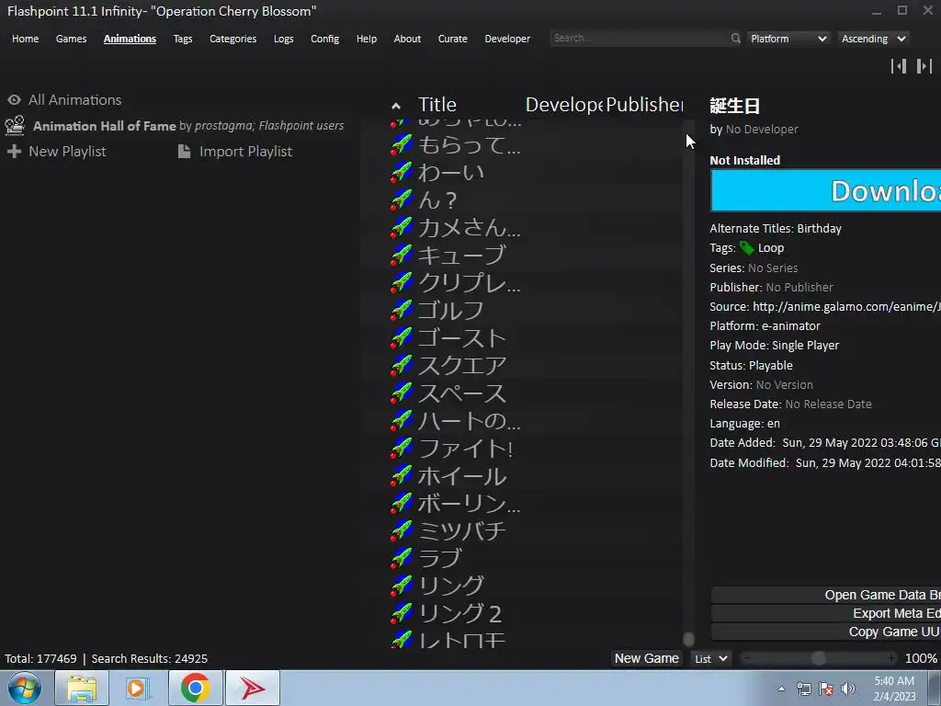Open the Config tab
This screenshot has width=941, height=706.
point(324,39)
